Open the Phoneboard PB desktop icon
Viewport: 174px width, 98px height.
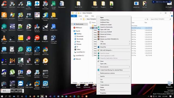click(29, 16)
